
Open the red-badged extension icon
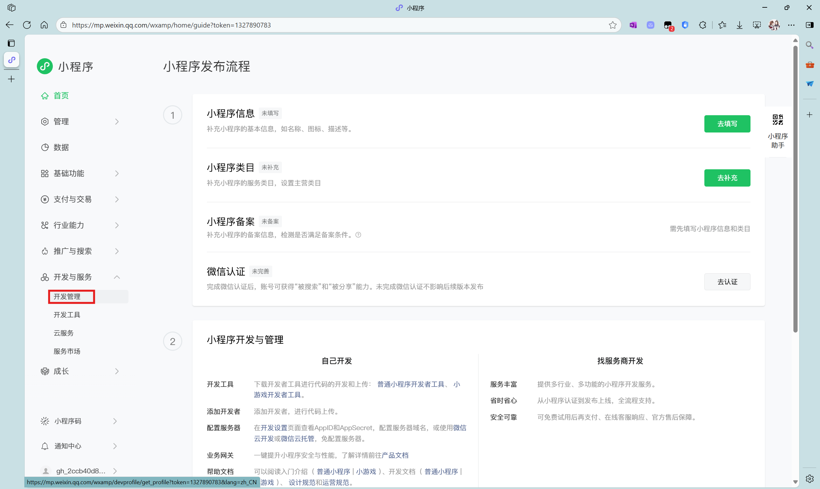click(x=668, y=25)
